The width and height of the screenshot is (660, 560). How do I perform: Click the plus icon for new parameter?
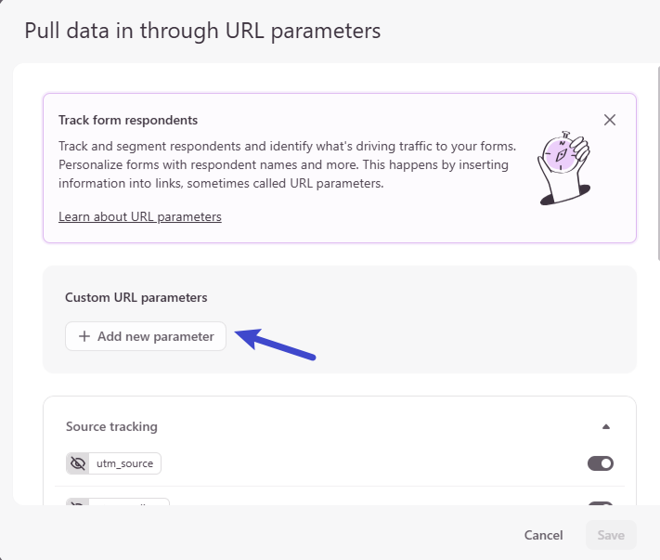[84, 336]
